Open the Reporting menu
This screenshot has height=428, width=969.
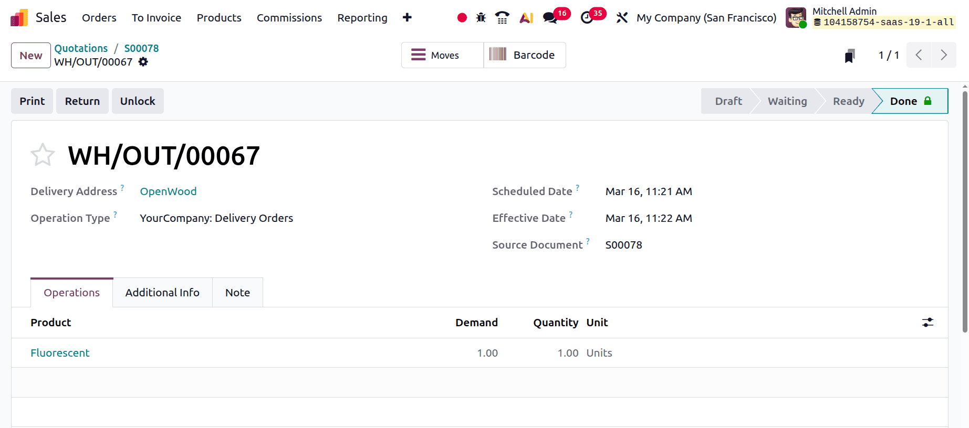coord(362,18)
